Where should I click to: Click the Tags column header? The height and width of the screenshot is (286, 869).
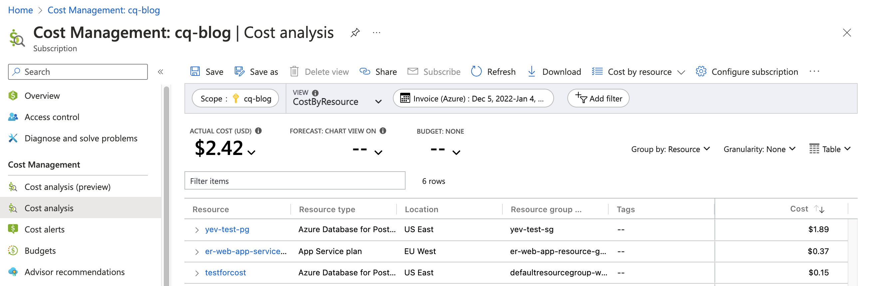tap(625, 210)
